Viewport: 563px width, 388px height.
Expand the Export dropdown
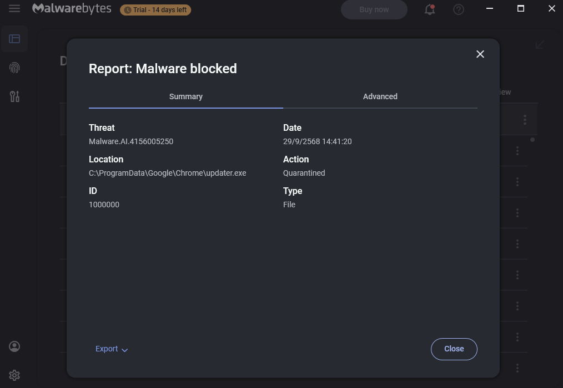point(111,349)
